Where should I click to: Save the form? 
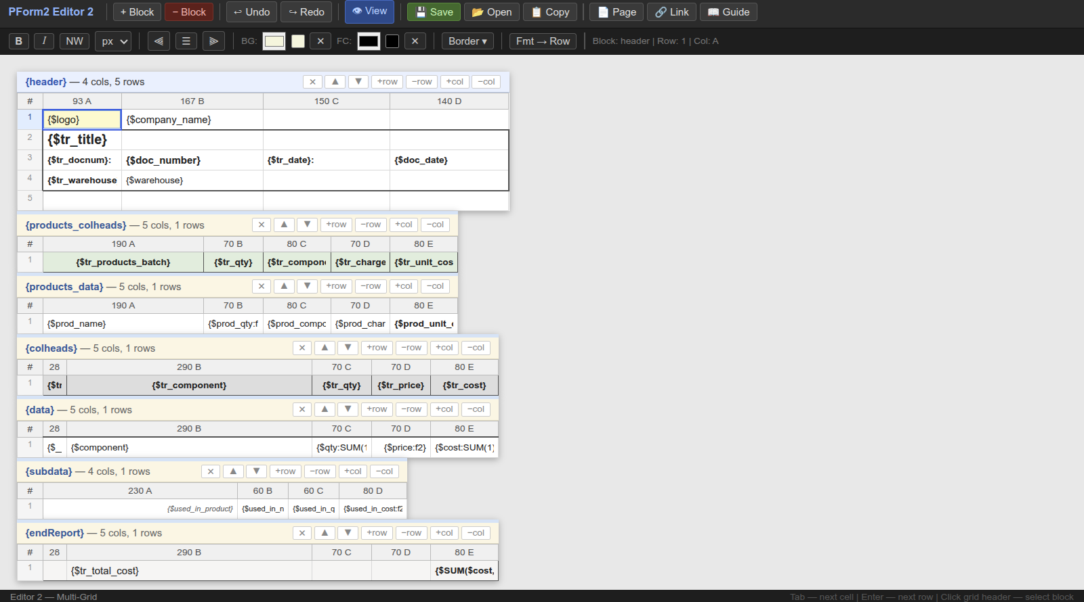pos(434,12)
